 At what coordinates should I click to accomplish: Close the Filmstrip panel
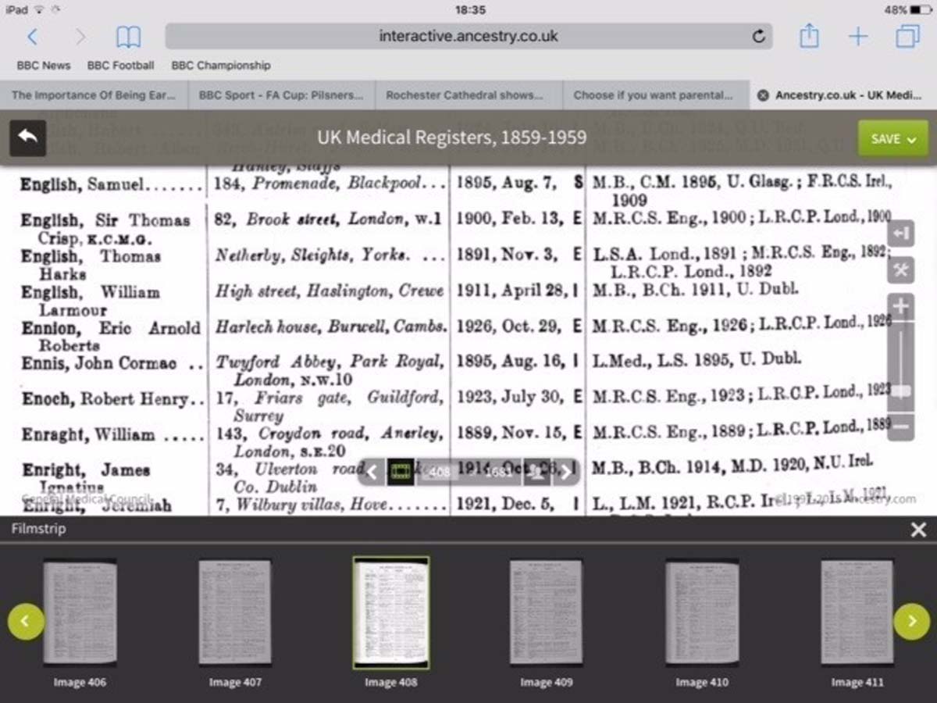918,530
